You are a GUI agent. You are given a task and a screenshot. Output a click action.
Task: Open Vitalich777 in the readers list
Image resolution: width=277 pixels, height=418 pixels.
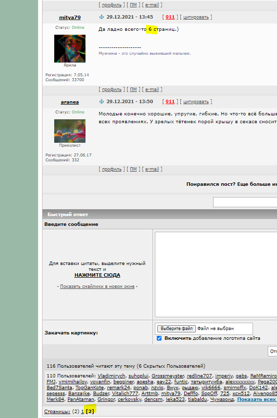(x=125, y=394)
